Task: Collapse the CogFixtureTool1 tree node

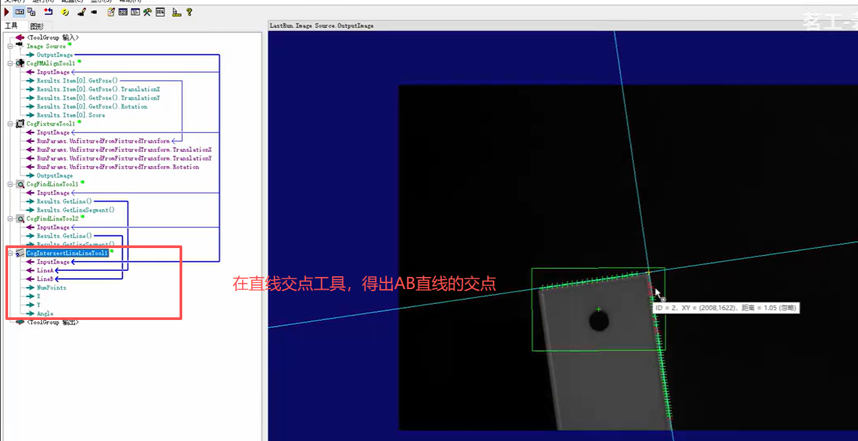Action: [10, 124]
